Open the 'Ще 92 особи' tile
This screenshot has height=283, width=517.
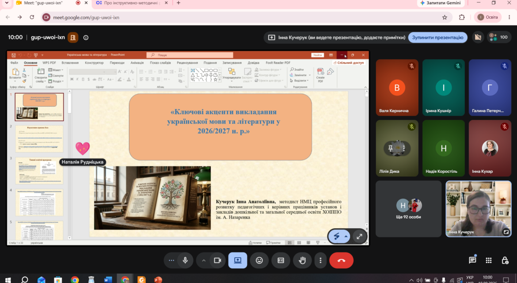(x=409, y=208)
